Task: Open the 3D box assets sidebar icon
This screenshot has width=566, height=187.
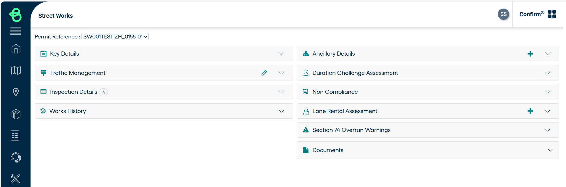Action: tap(16, 114)
